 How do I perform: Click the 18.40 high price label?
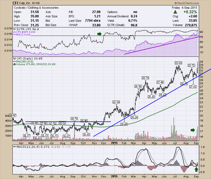(84, 121)
